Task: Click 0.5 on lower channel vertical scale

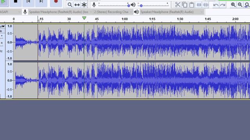Action: 10,72
